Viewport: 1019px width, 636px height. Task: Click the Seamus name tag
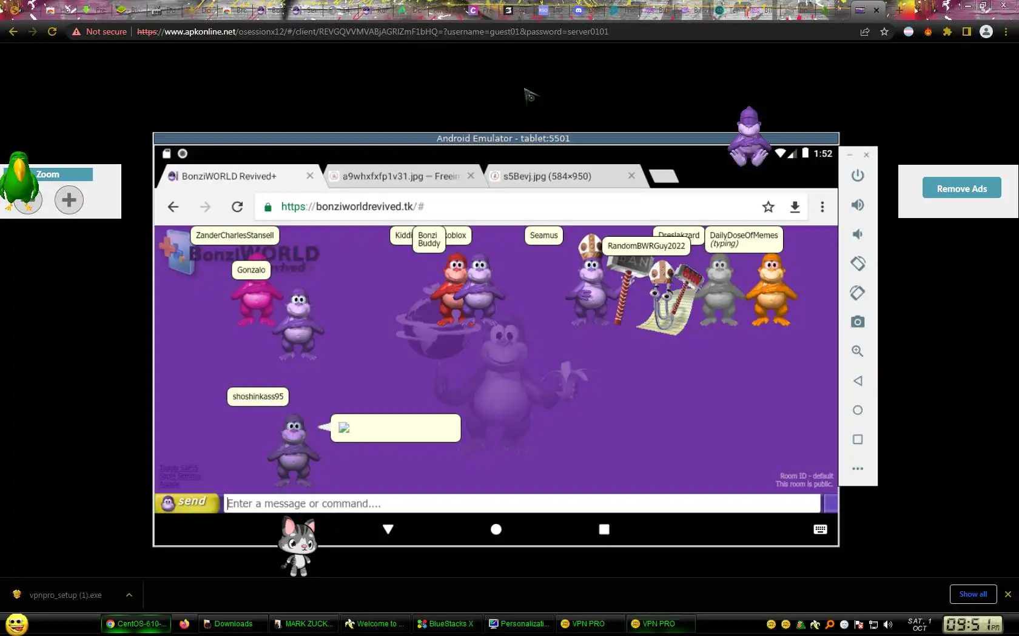[543, 236]
